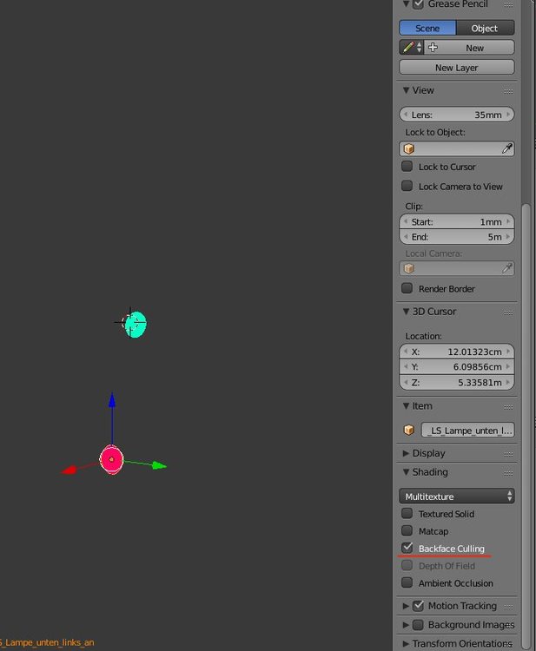Enable Lock Camera to View
The height and width of the screenshot is (651, 536).
[x=407, y=186]
